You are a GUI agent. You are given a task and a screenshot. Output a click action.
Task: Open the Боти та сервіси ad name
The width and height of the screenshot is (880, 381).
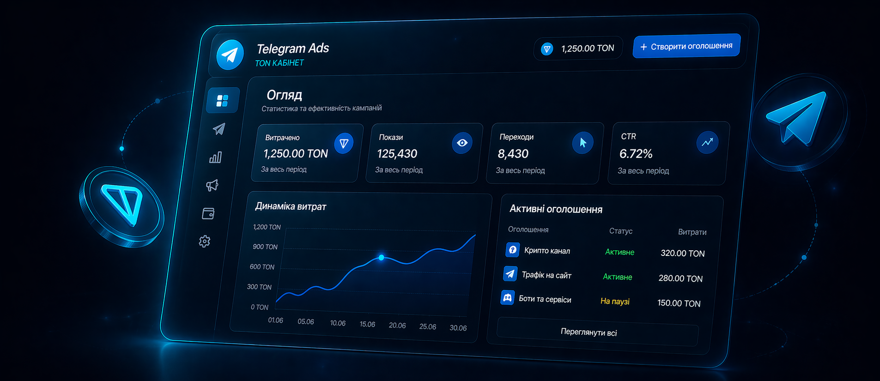tap(545, 299)
